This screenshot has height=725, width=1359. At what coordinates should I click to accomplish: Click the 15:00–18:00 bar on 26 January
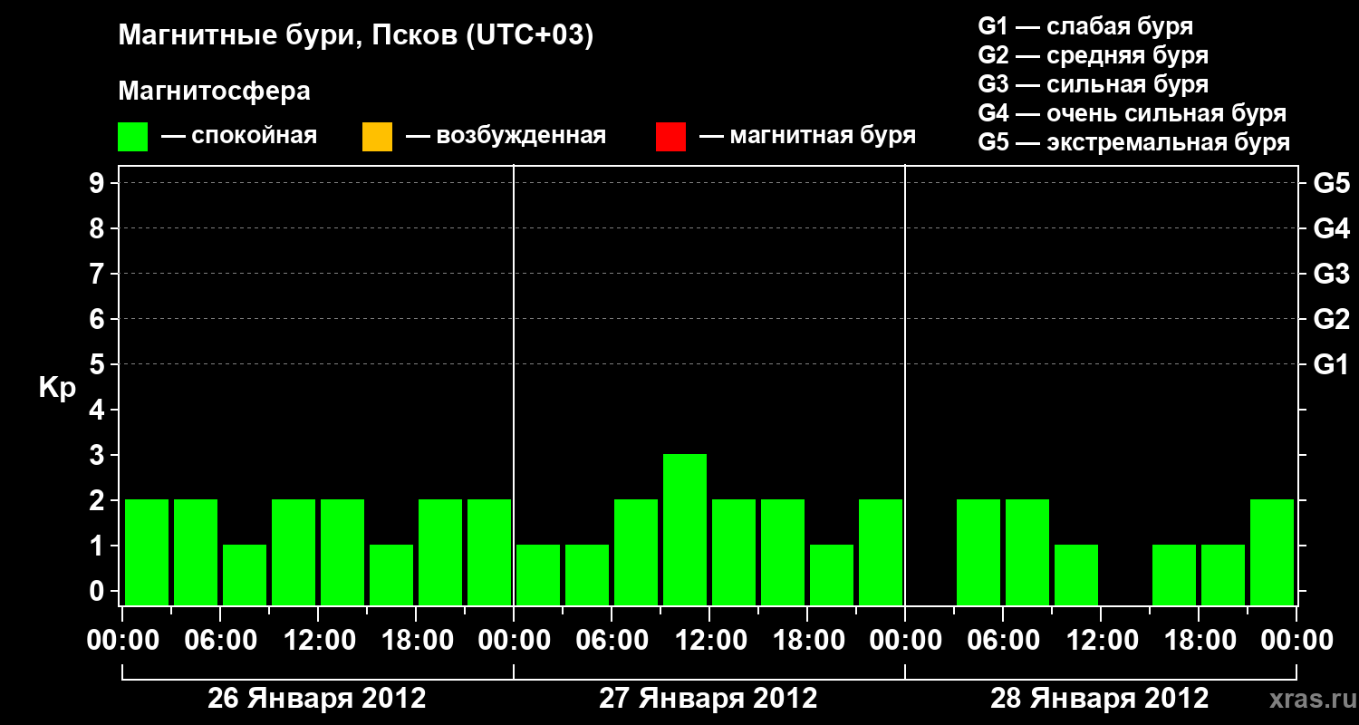click(391, 575)
